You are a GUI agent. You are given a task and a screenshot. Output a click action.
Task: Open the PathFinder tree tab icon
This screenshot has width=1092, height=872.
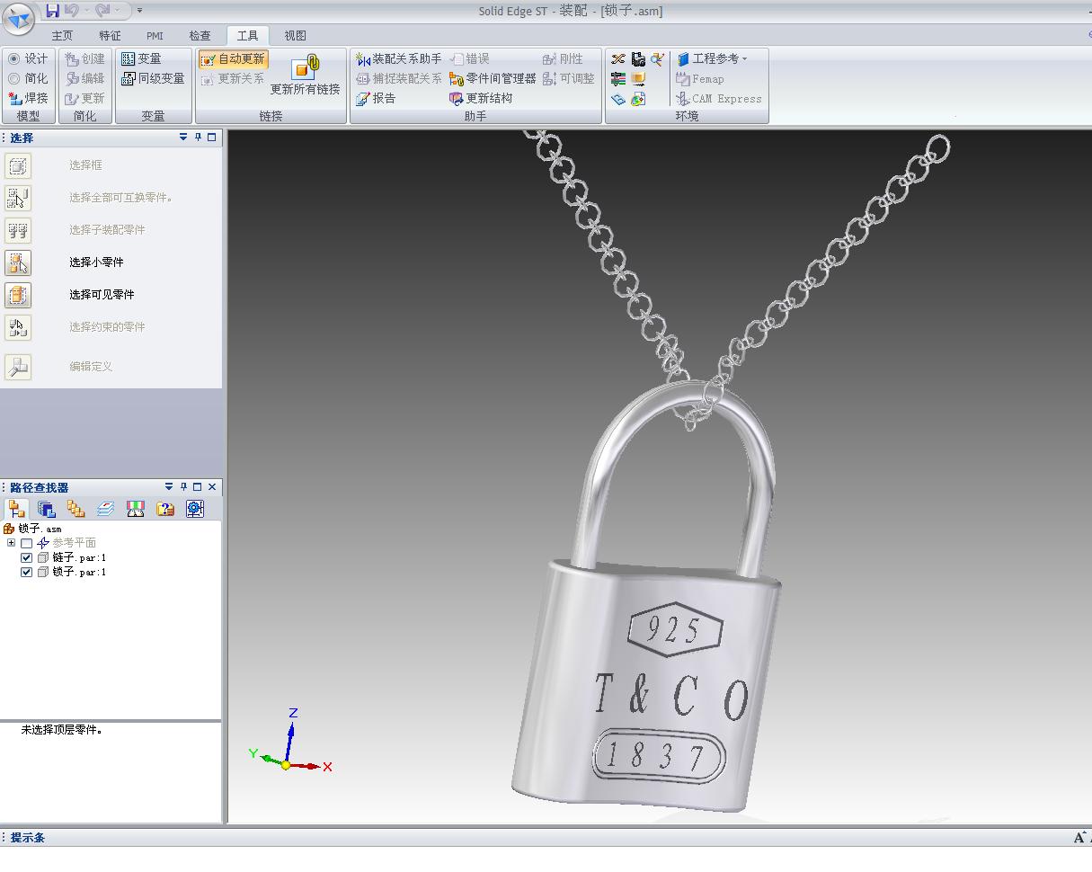pos(17,509)
